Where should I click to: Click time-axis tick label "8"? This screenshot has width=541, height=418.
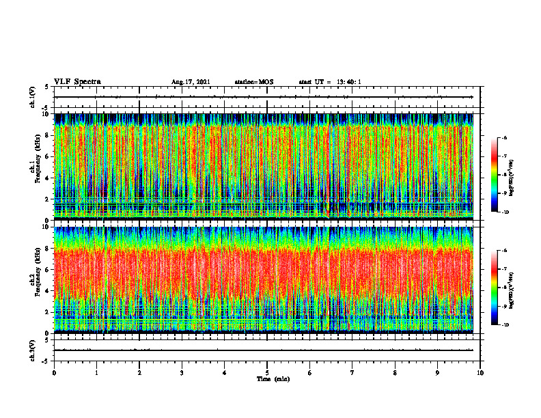click(x=395, y=373)
